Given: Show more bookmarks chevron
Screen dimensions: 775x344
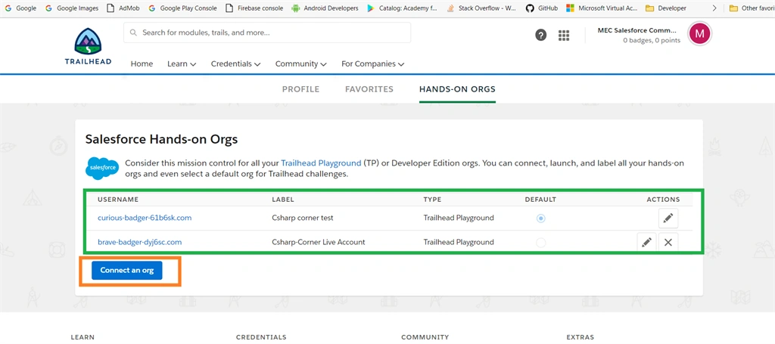Looking at the screenshot, I should pyautogui.click(x=714, y=8).
